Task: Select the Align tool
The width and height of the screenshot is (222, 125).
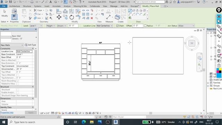Action: (x=59, y=11)
